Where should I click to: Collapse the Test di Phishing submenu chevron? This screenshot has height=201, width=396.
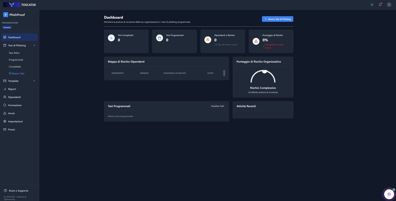click(34, 45)
